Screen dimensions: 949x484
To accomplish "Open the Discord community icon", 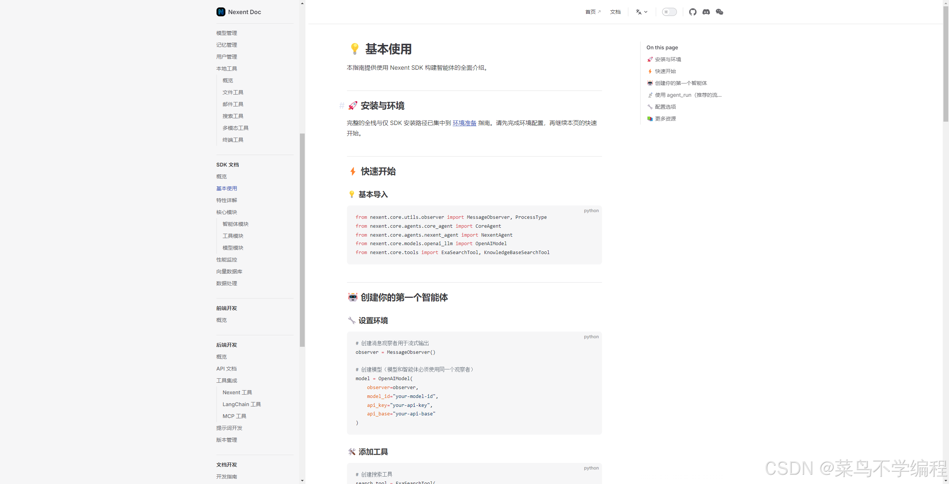I will pos(706,12).
